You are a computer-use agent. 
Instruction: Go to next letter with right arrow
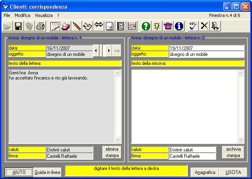[108, 51]
